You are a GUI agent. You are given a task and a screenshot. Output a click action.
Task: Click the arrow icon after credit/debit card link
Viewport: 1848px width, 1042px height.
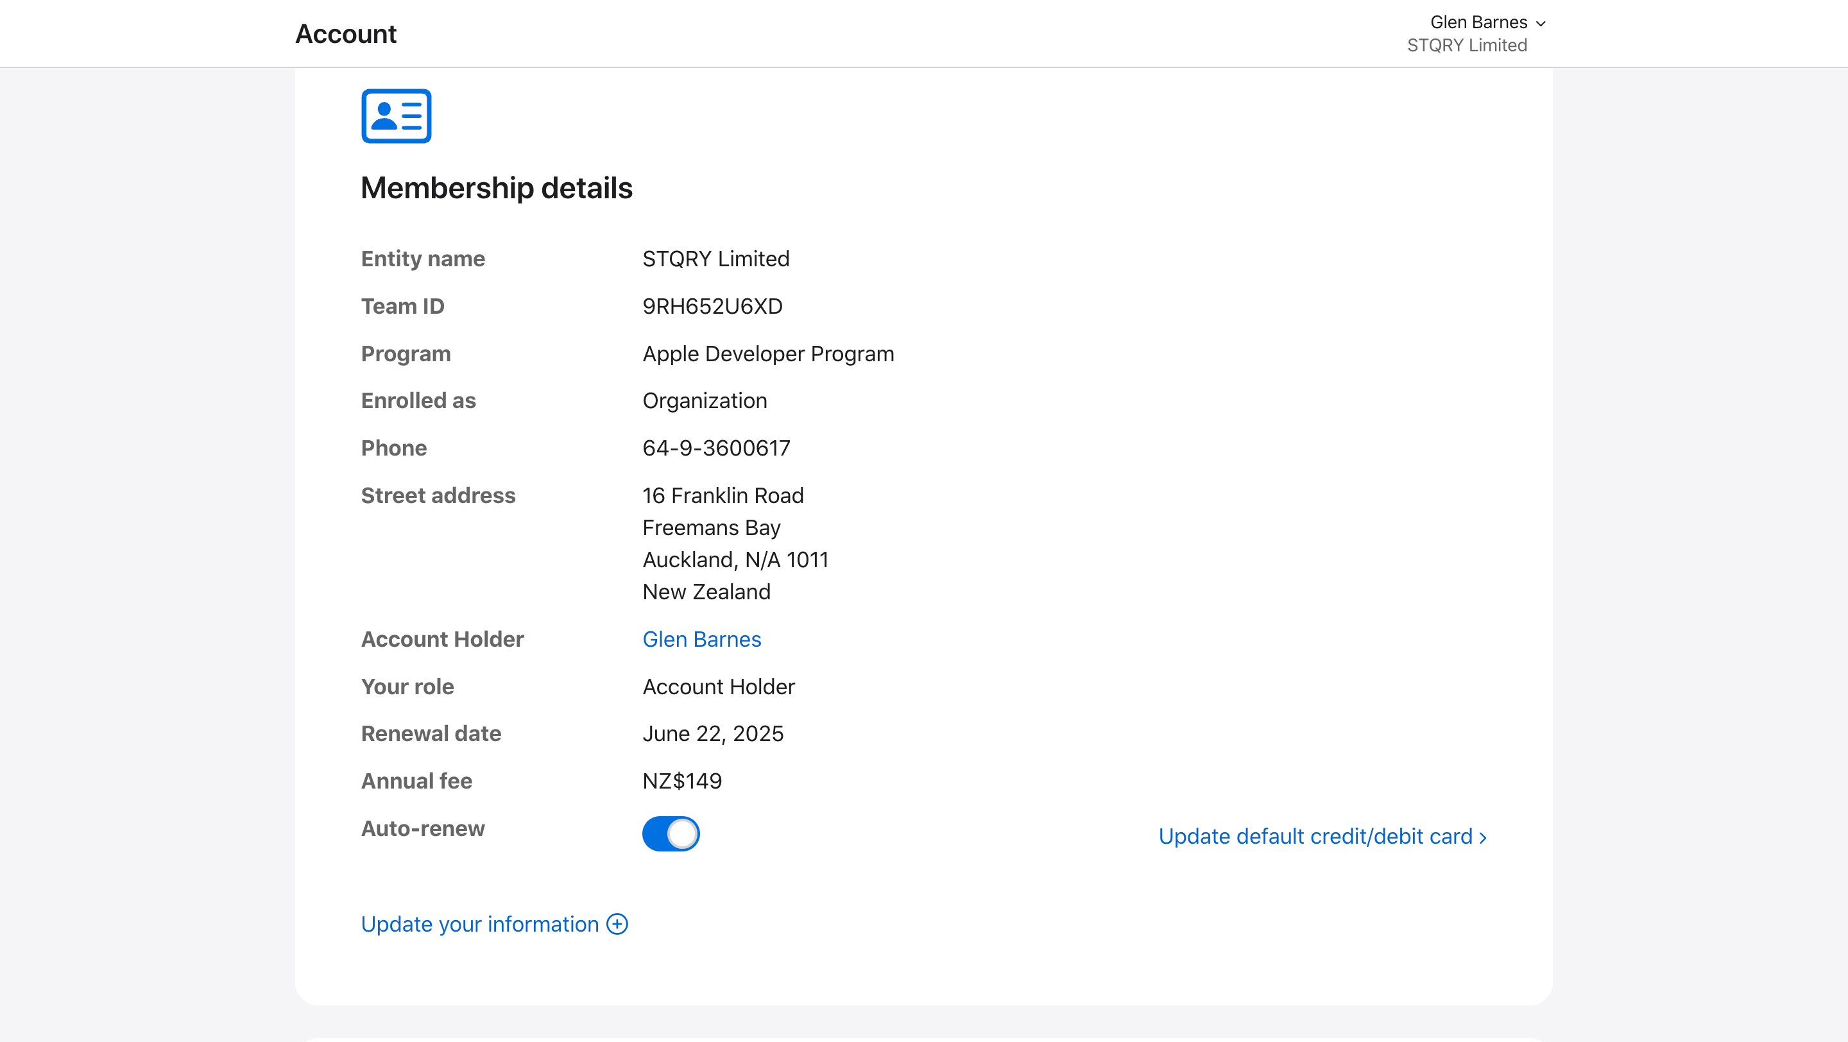[1483, 837]
